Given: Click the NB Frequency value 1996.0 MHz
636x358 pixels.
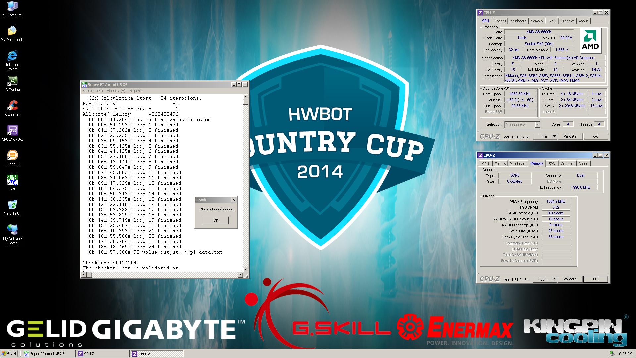Looking at the screenshot, I should [580, 187].
